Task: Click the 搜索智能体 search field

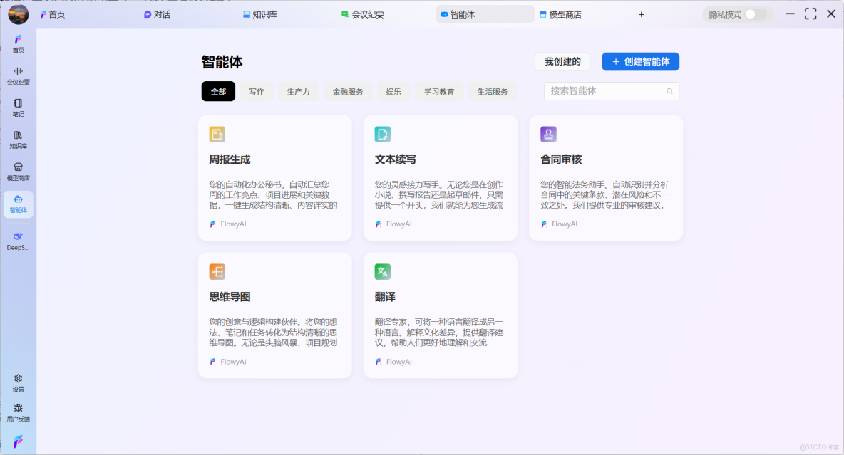Action: coord(611,91)
